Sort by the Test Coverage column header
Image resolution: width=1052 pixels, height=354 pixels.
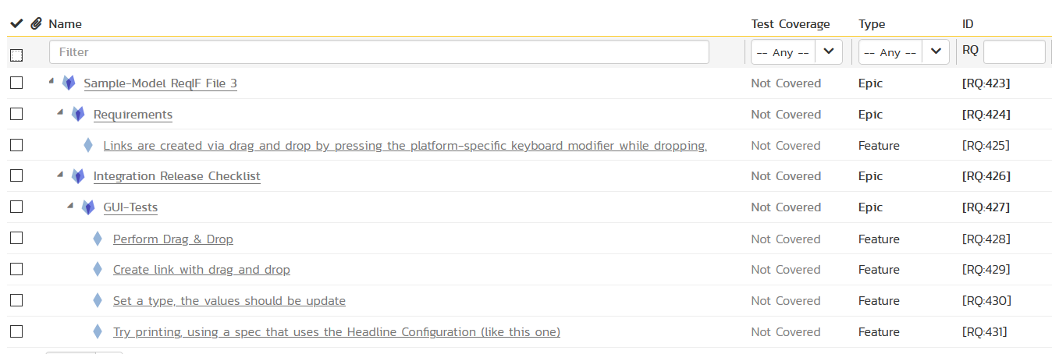pyautogui.click(x=790, y=24)
